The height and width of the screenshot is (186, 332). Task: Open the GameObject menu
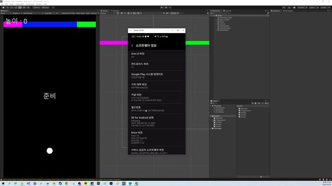point(20,4)
